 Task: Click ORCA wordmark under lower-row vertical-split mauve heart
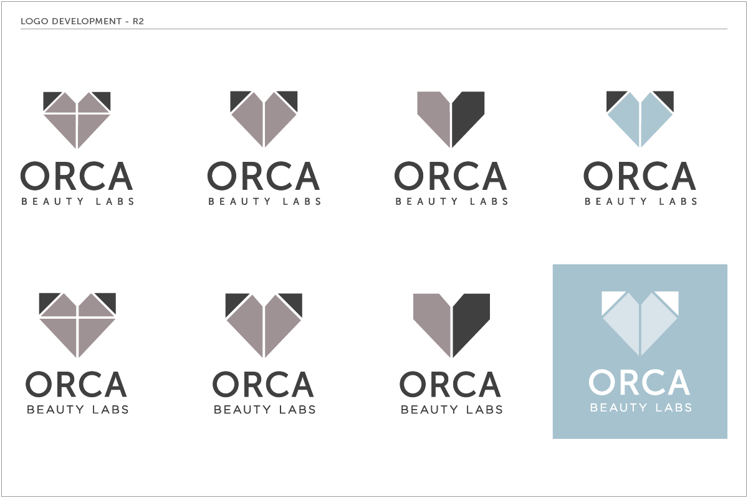[263, 384]
